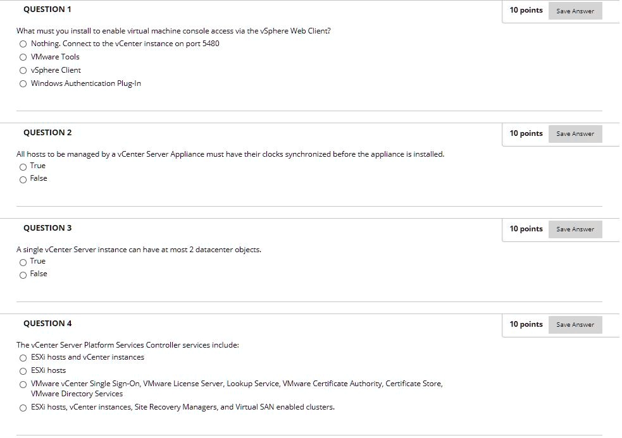Viewport: 622px width, 438px height.
Task: Select 'Nothing. Connect to the vCenter instance on port 5480'
Action: (x=23, y=44)
